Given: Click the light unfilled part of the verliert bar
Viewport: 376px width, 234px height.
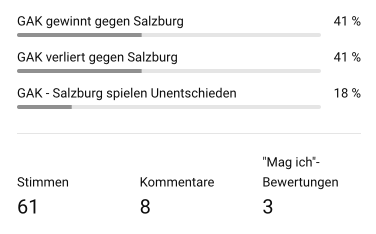Looking at the screenshot, I should coord(231,71).
